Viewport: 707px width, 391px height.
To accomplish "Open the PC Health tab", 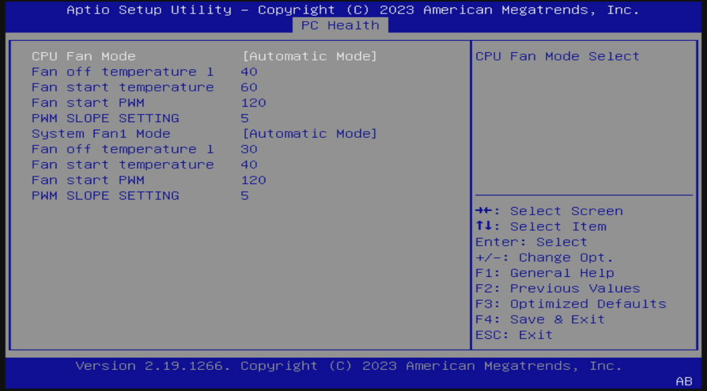I will click(341, 25).
